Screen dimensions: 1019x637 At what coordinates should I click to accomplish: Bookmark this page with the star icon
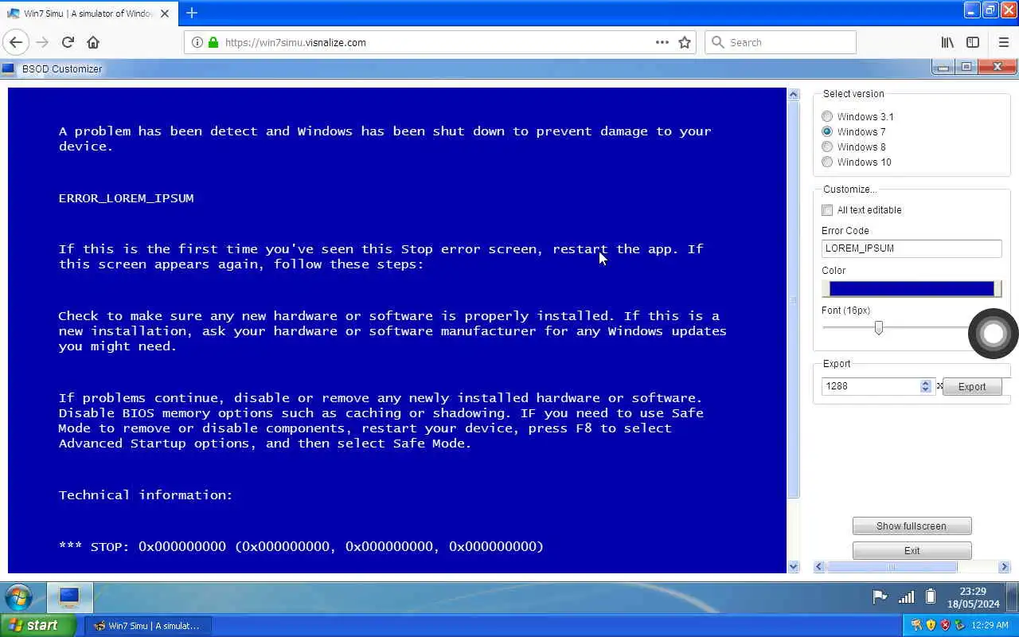pos(685,42)
